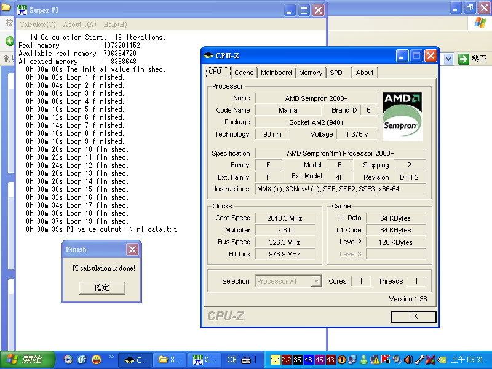This screenshot has height=369, width=492.
Task: Go to the SPD tab in CPU-Z
Action: point(336,73)
